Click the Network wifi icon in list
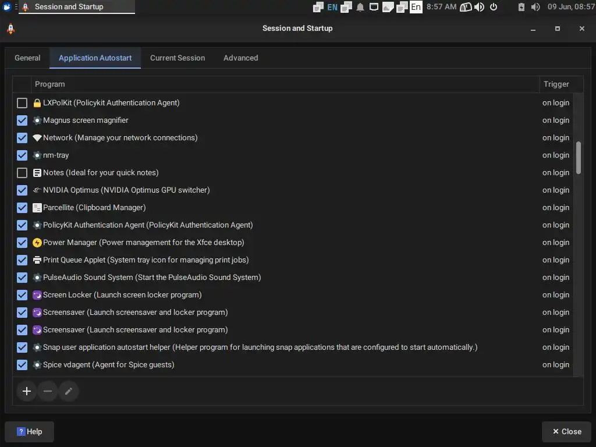The height and width of the screenshot is (447, 596). [x=37, y=138]
